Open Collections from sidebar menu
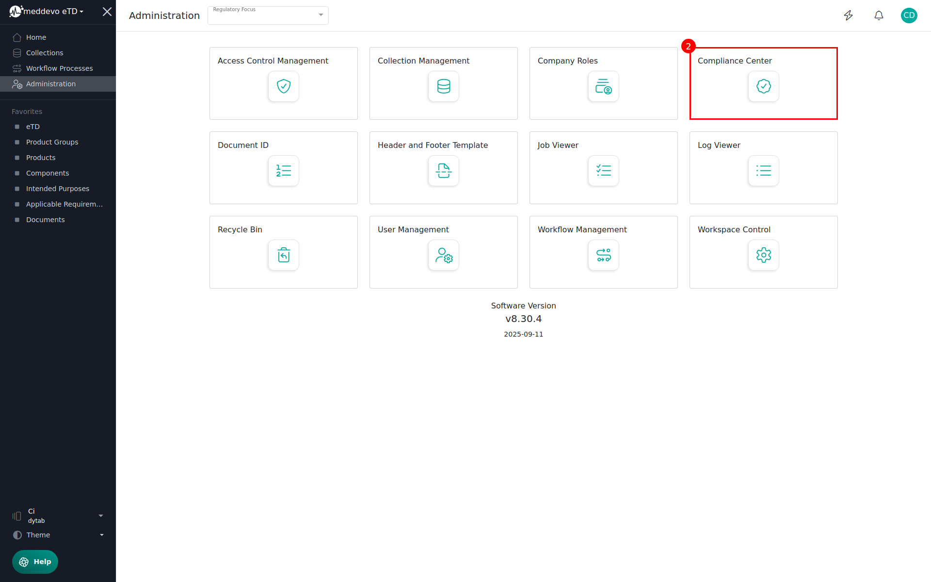Image resolution: width=931 pixels, height=582 pixels. coord(45,53)
